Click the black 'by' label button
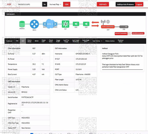148x134 pixels. pos(45,4)
